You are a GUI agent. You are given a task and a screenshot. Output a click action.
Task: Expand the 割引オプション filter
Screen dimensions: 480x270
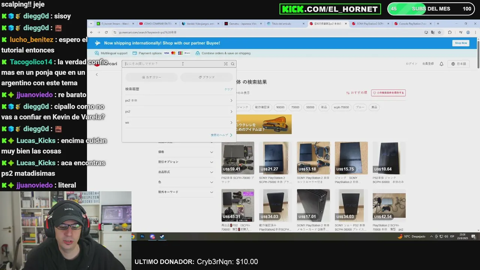pos(186,162)
